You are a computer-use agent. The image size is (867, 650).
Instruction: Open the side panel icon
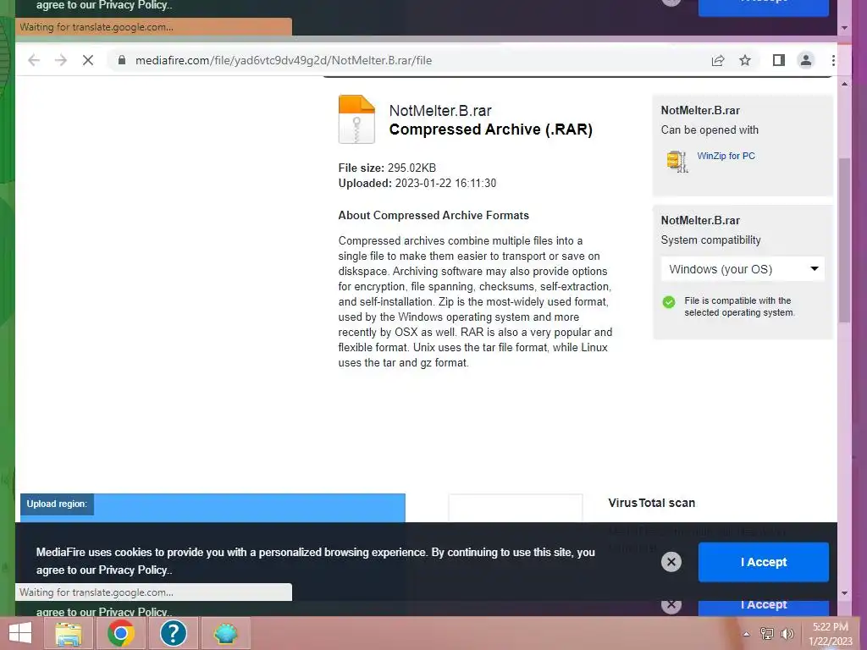[779, 60]
